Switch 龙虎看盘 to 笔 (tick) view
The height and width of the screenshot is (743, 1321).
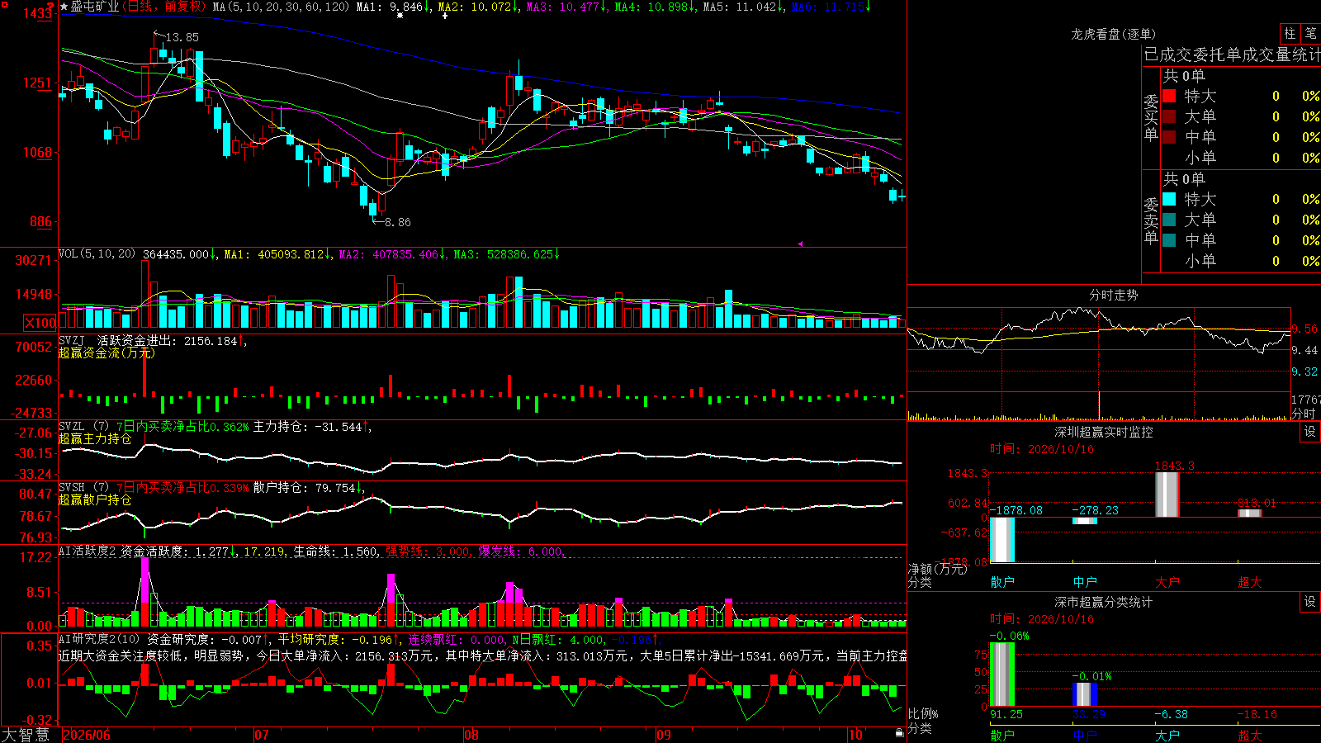pyautogui.click(x=1310, y=33)
